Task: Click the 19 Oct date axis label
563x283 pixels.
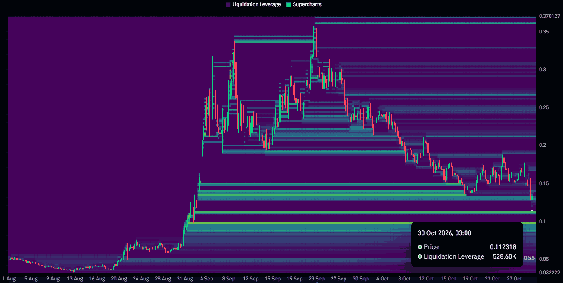Action: coord(470,279)
